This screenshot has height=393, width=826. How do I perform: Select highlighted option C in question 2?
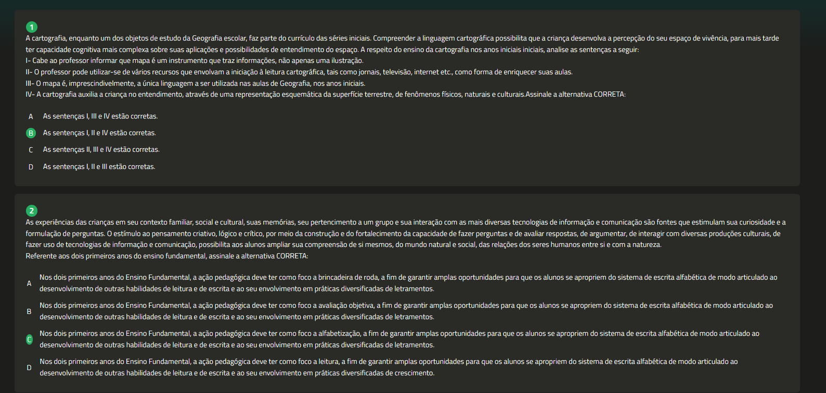29,339
